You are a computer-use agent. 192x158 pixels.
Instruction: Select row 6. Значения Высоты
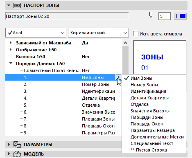click(63, 112)
